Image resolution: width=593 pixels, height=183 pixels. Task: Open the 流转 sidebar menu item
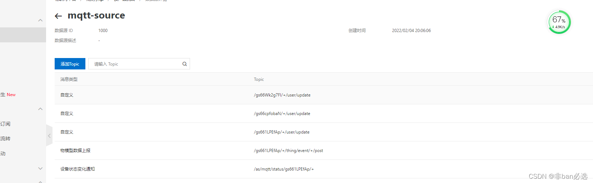click(5, 138)
